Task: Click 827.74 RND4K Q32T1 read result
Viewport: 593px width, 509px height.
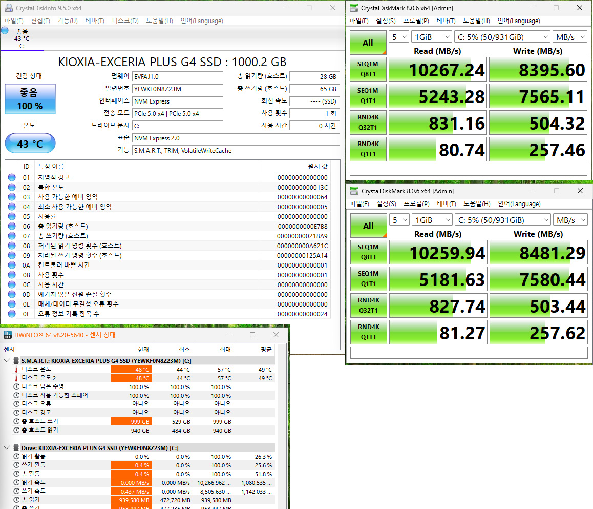Action: [438, 306]
